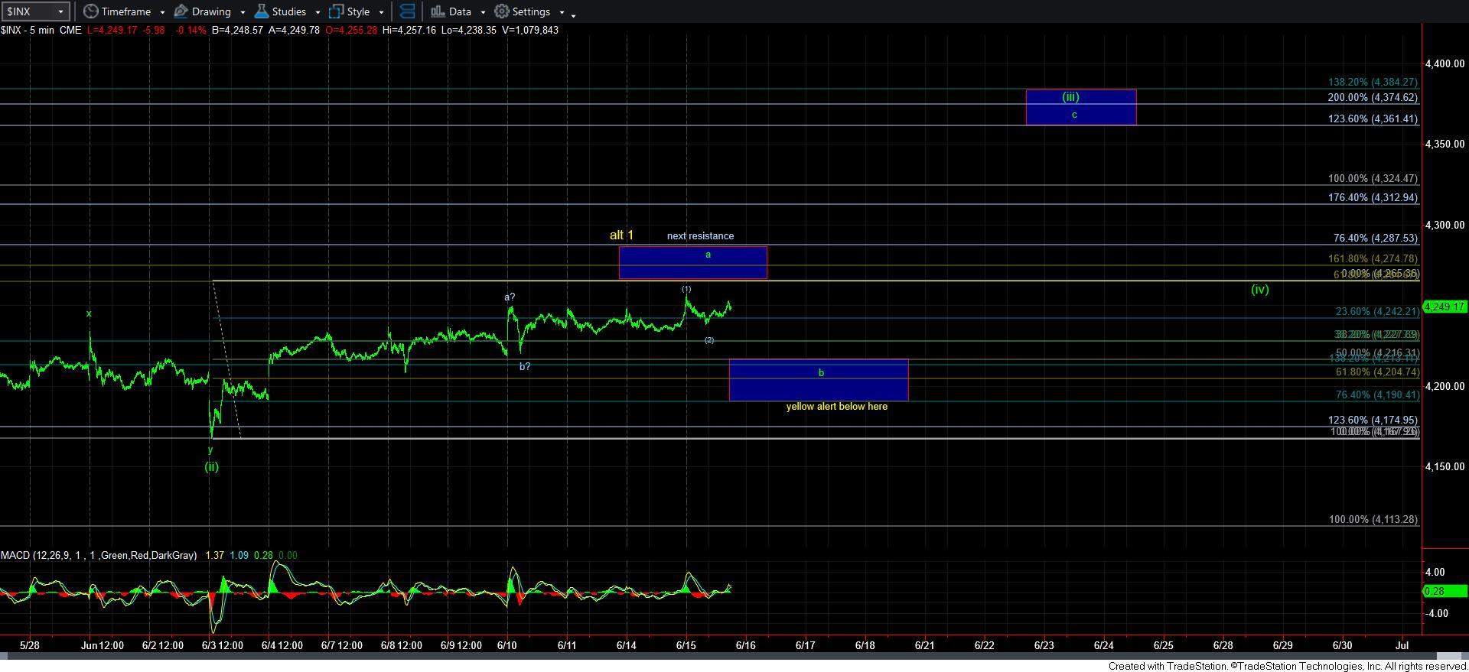Image resolution: width=1469 pixels, height=672 pixels.
Task: Select the 'a?' wave label
Action: click(510, 297)
